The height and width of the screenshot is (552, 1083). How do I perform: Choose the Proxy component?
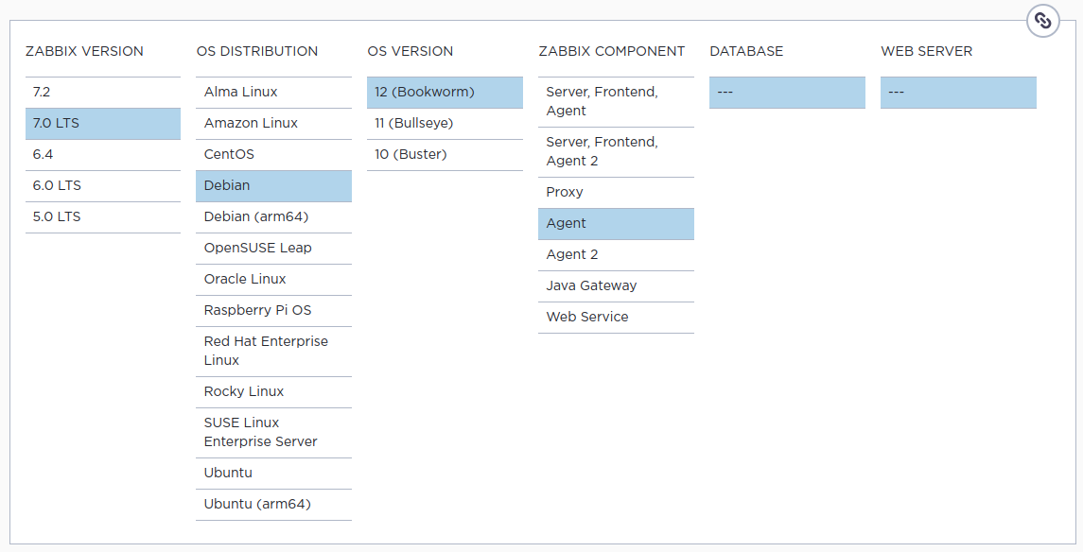pos(616,192)
